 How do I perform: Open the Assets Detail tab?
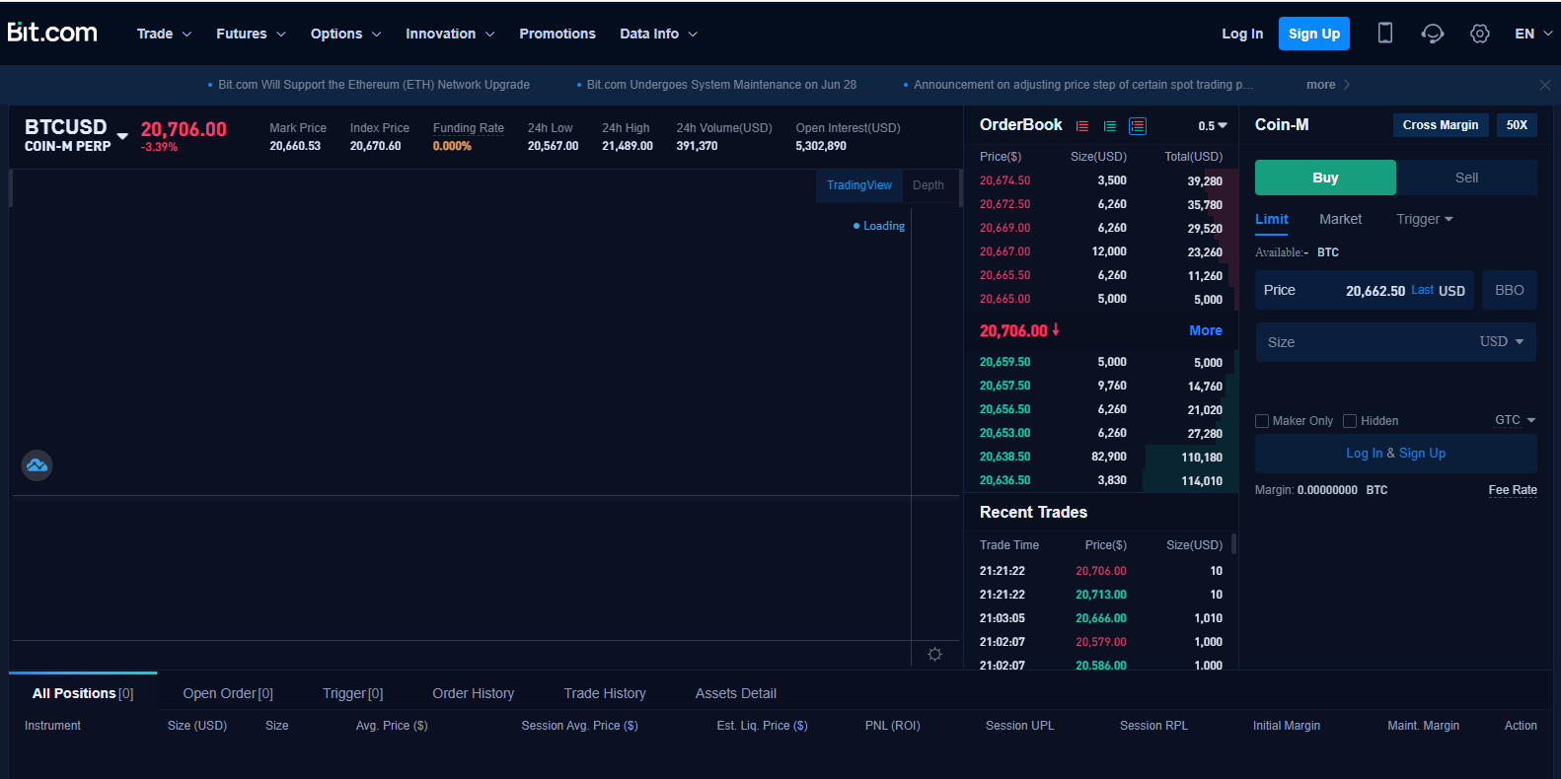pos(736,693)
